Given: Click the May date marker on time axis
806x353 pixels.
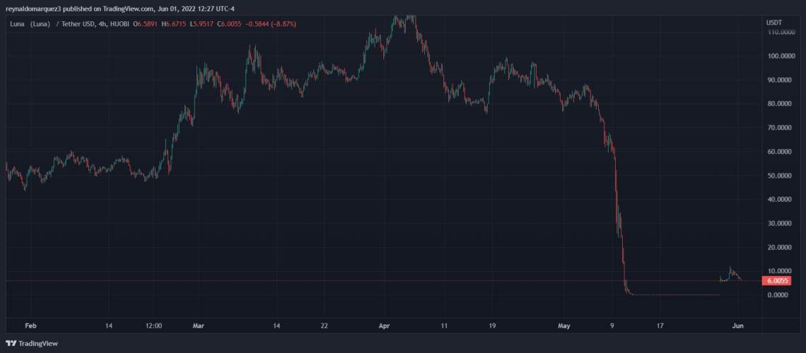Looking at the screenshot, I should tap(563, 326).
